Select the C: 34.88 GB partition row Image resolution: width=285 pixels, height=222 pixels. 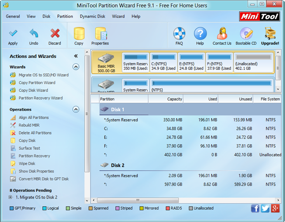190,128
